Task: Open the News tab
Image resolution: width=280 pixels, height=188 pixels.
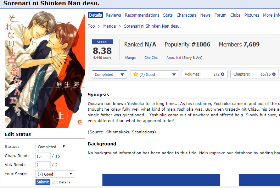Action: point(205,15)
